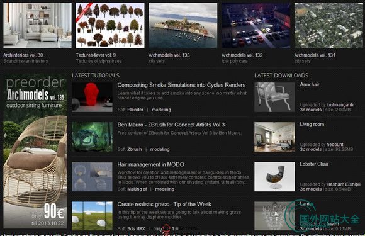Image resolution: width=365 pixels, height=236 pixels.
Task: Open the red smoke simulation tutorial thumbnail
Action: [x=92, y=98]
